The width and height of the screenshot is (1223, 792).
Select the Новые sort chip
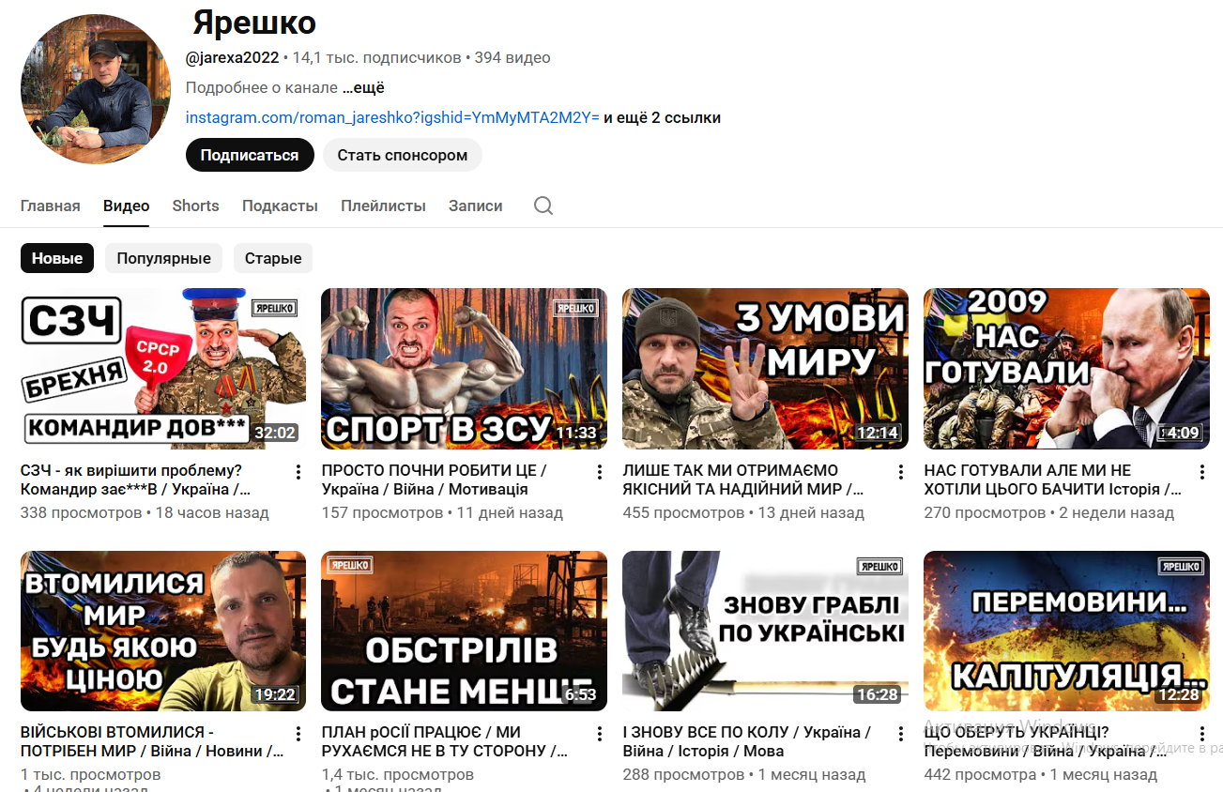tap(57, 258)
